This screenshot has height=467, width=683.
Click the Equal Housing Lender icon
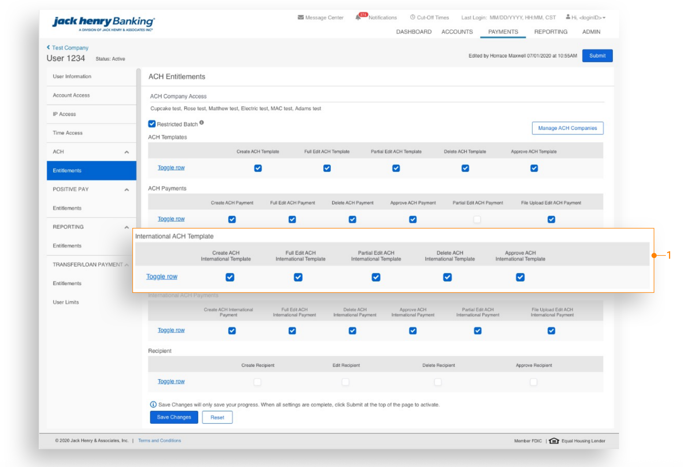point(554,441)
